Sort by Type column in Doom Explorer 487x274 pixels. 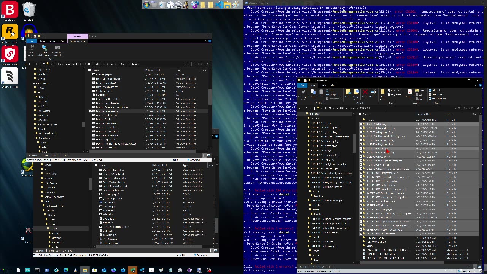178,70
